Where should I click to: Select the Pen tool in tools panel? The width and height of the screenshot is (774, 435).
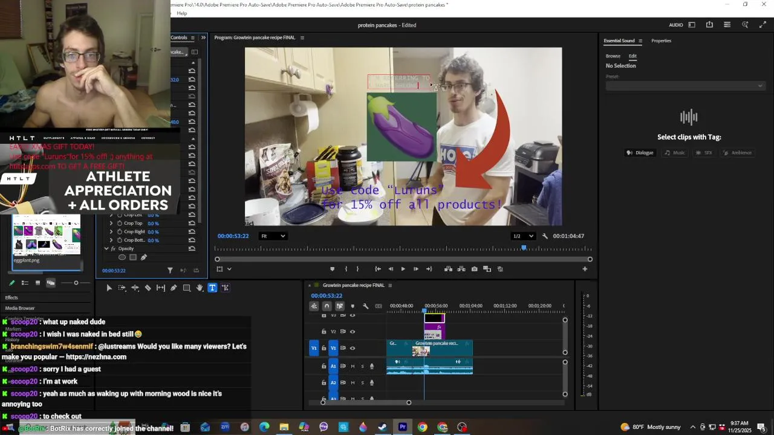click(174, 288)
